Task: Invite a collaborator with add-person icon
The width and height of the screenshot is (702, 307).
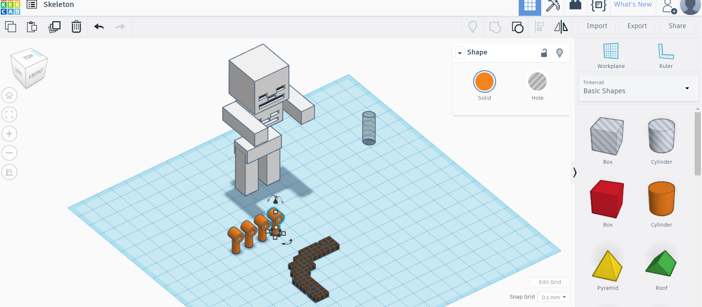Action: (x=669, y=7)
